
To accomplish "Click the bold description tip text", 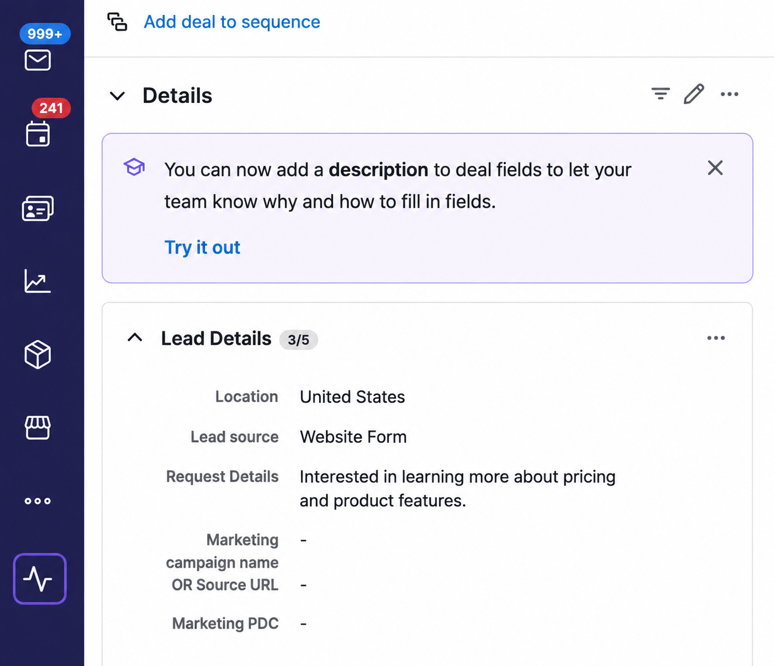I will tap(378, 169).
